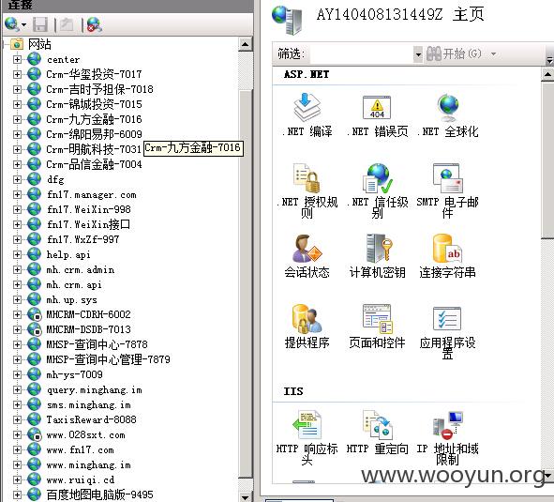
Task: Click the sites tree scroll-up arrow
Action: 246,45
